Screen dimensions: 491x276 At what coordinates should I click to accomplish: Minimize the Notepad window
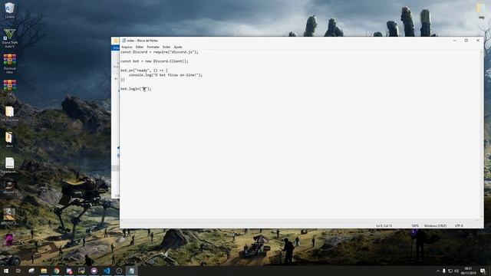pyautogui.click(x=454, y=41)
